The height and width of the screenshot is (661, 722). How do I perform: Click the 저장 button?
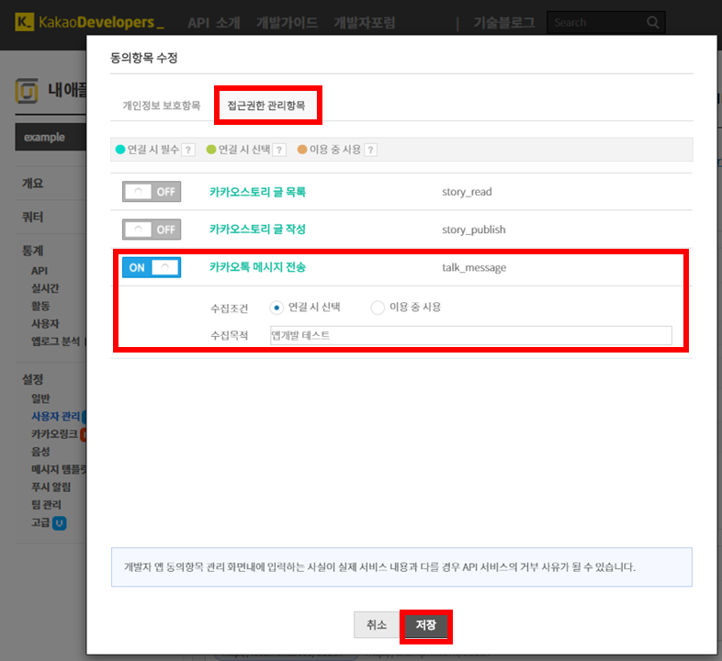[x=426, y=625]
